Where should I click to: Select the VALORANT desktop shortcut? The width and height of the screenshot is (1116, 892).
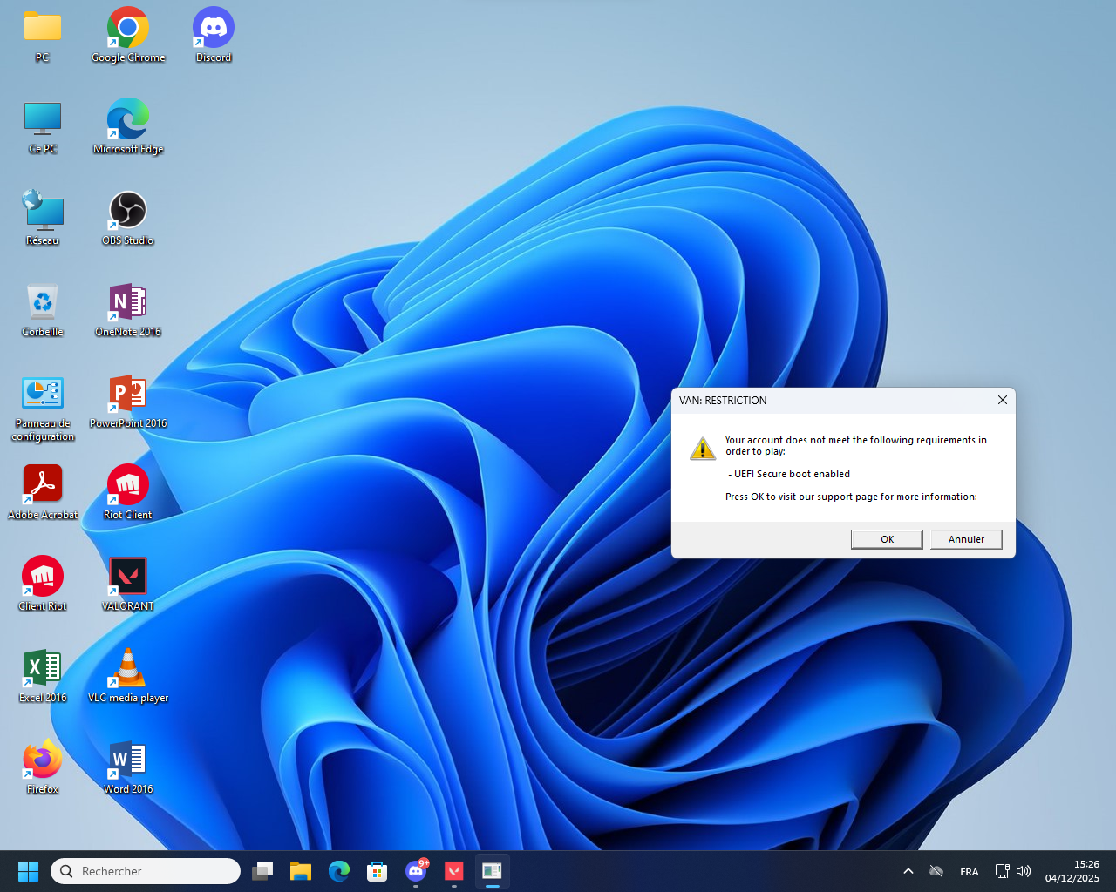128,585
